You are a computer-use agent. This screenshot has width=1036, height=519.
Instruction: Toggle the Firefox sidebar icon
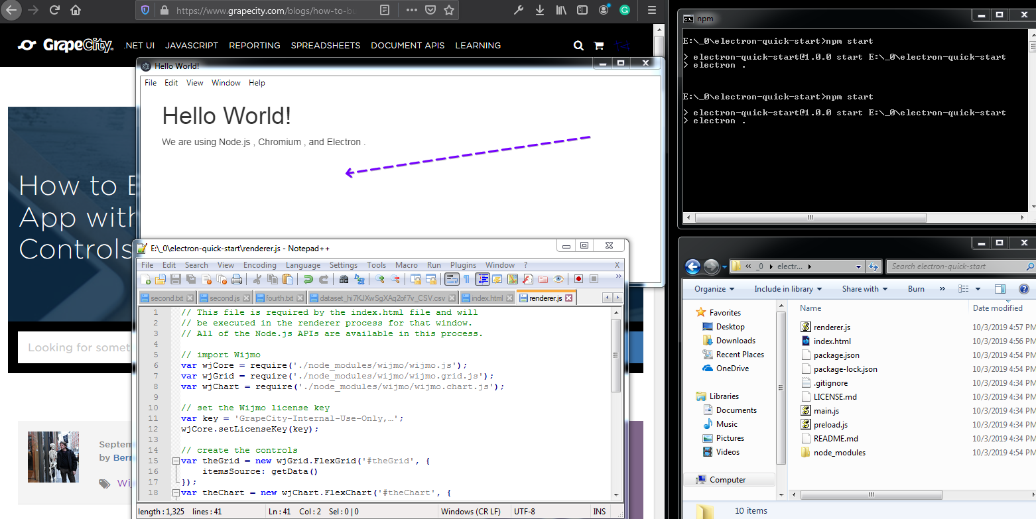[582, 10]
